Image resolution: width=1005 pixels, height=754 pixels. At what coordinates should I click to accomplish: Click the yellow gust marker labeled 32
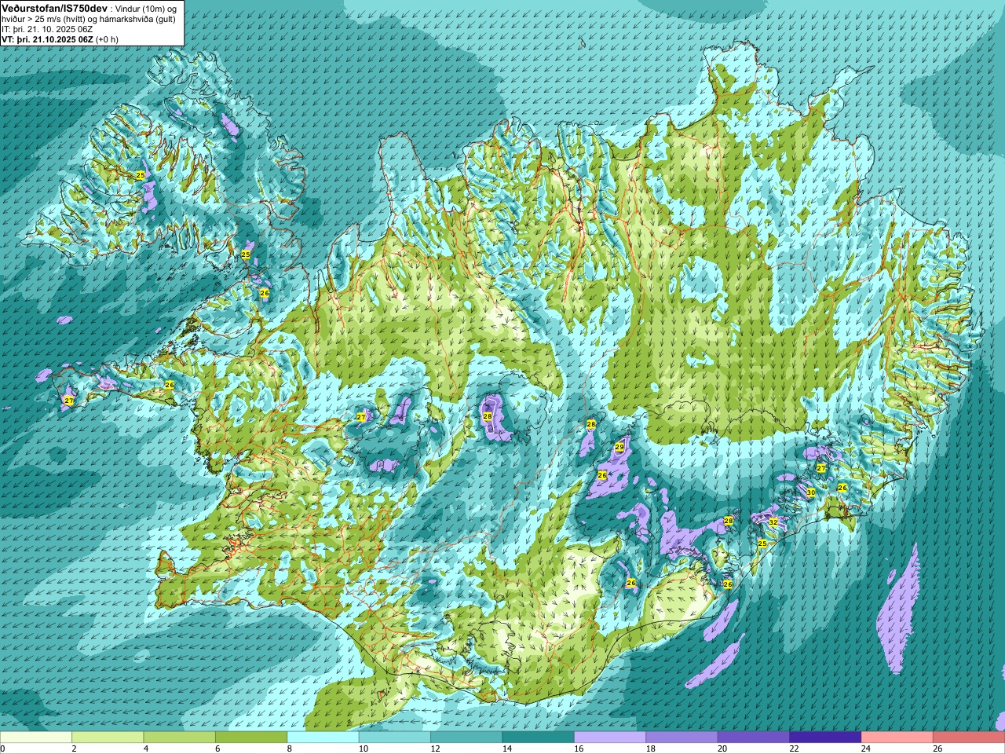point(773,522)
